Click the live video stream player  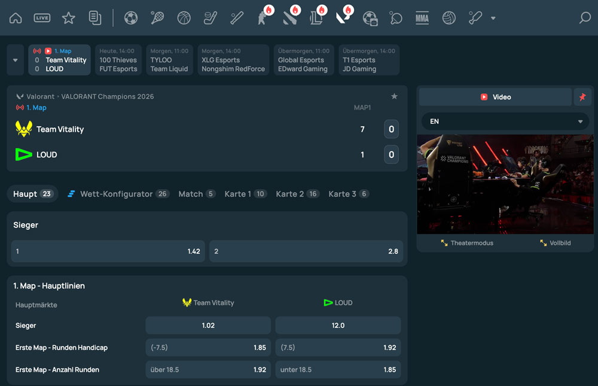point(505,184)
